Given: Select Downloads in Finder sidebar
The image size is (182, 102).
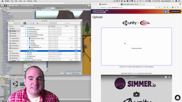Looking at the screenshot, I should tap(15, 48).
